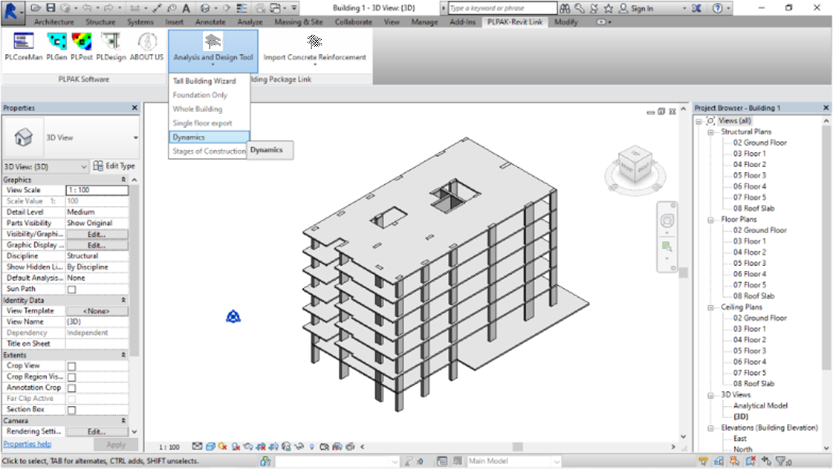Click the 3D view house type icon

click(x=23, y=137)
